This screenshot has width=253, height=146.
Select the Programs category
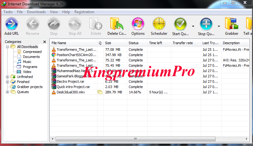(30, 67)
